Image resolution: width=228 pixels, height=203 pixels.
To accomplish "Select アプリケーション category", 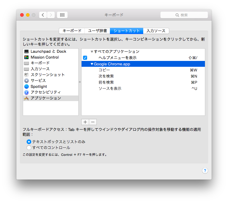I will point(51,98).
